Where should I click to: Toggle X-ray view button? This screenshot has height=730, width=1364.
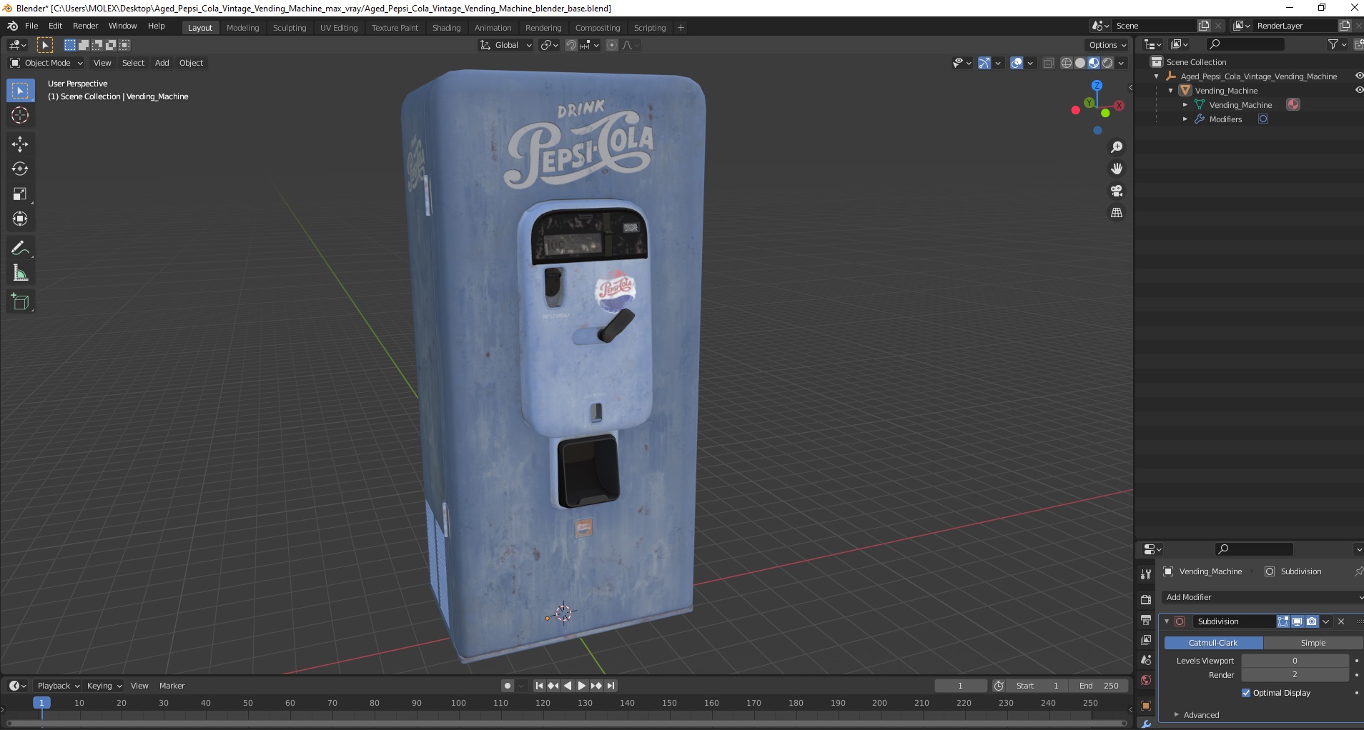(x=1049, y=63)
